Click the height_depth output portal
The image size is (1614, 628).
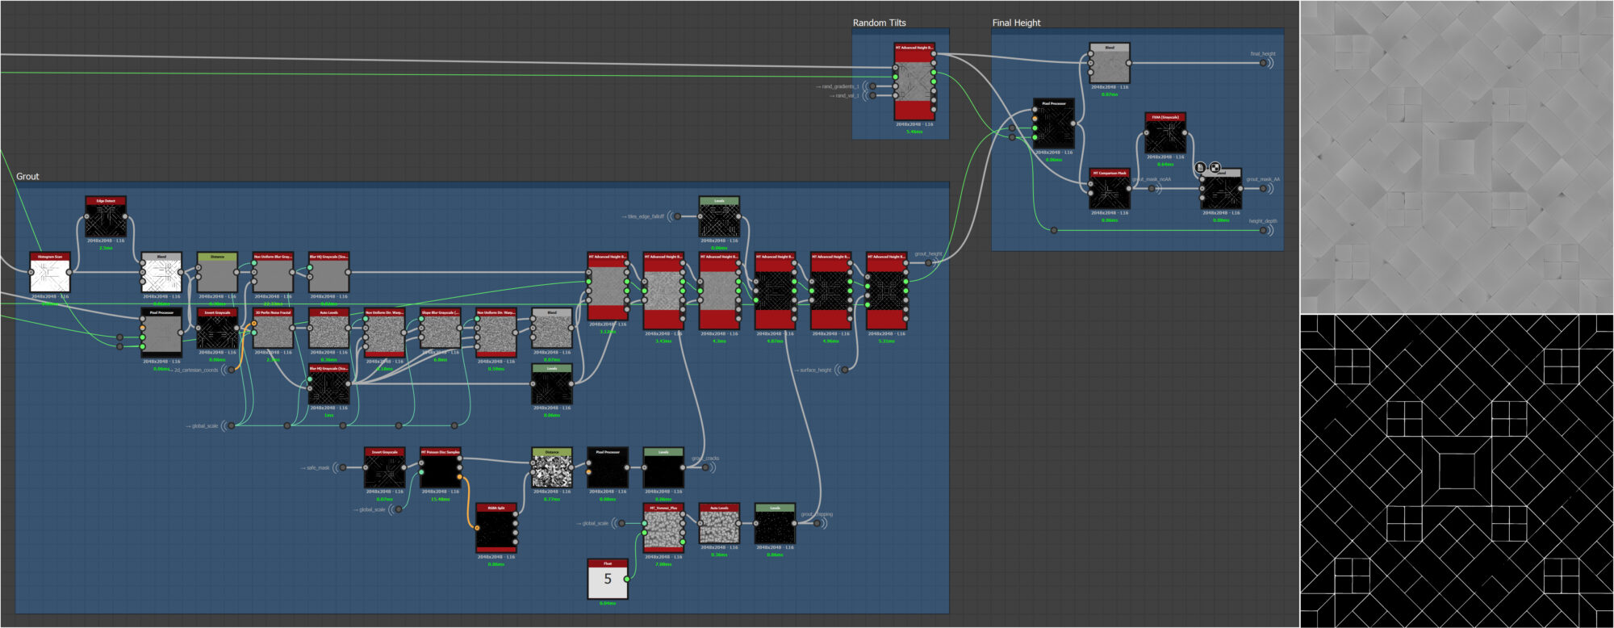[x=1264, y=230]
